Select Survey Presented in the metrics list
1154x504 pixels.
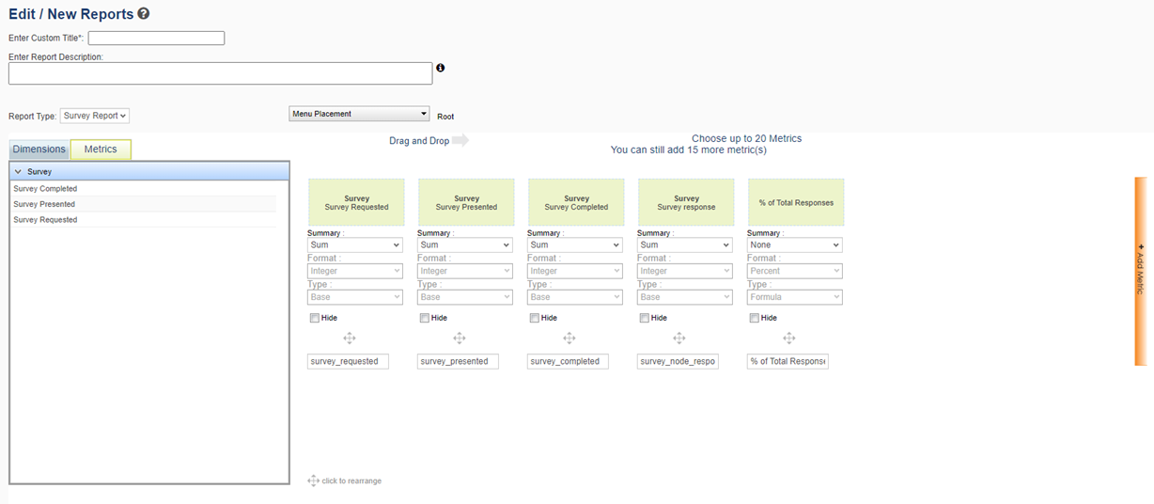coord(44,204)
